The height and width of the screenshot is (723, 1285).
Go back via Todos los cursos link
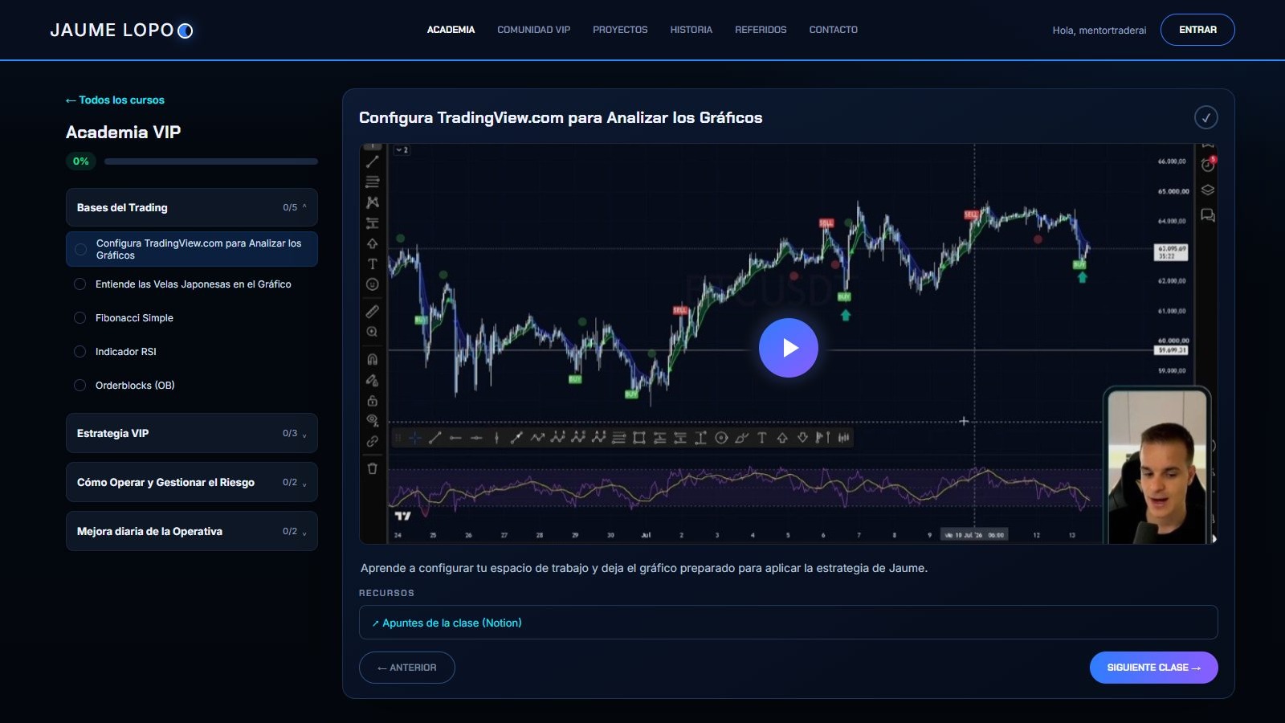click(115, 100)
